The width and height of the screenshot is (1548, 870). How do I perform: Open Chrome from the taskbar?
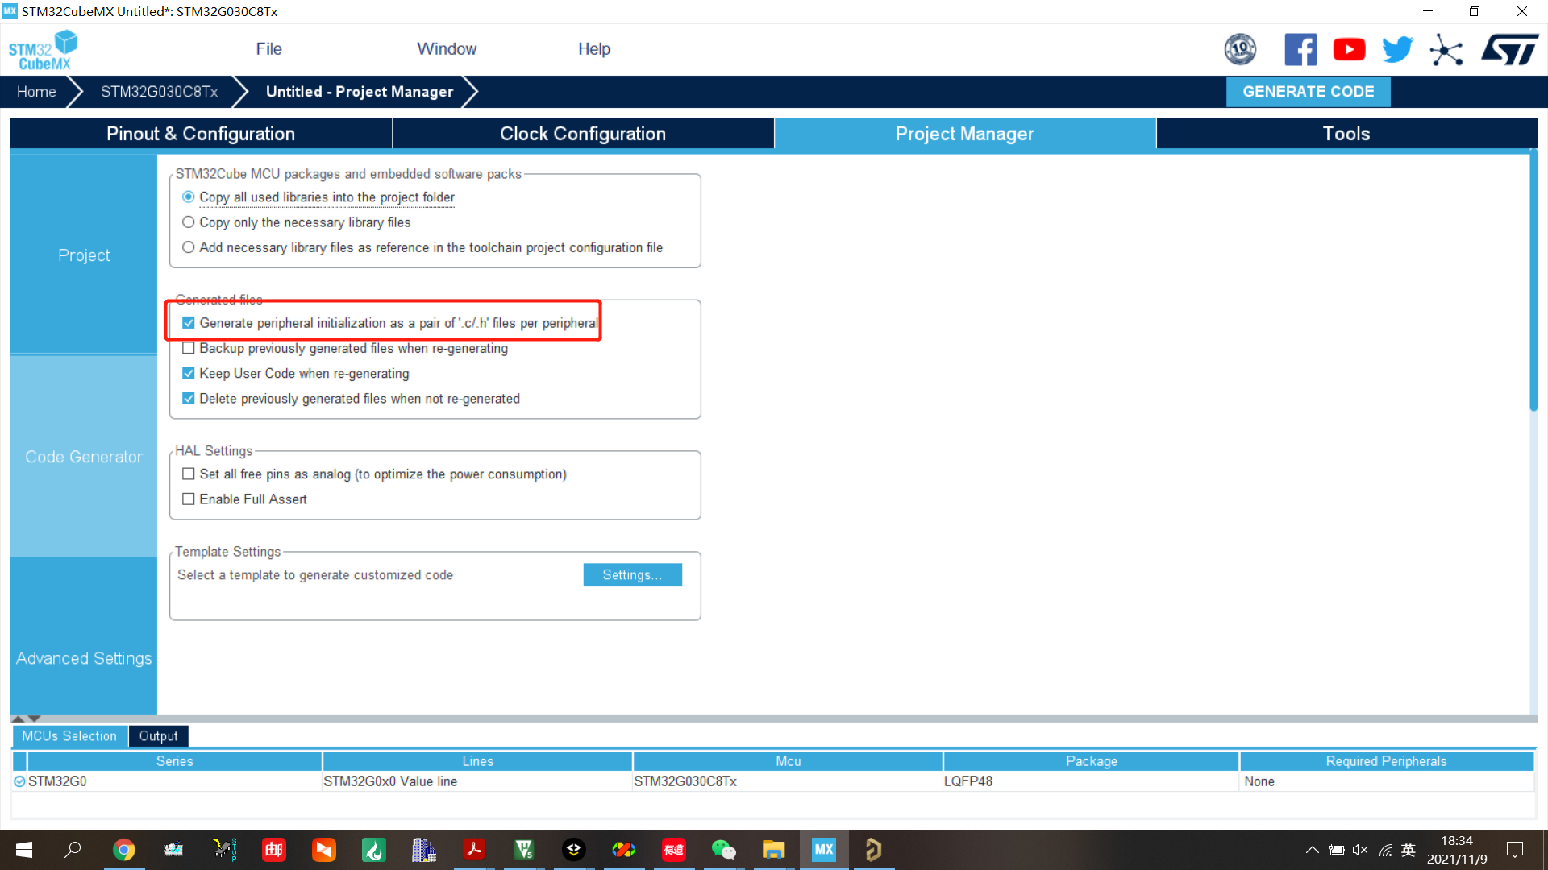point(123,850)
